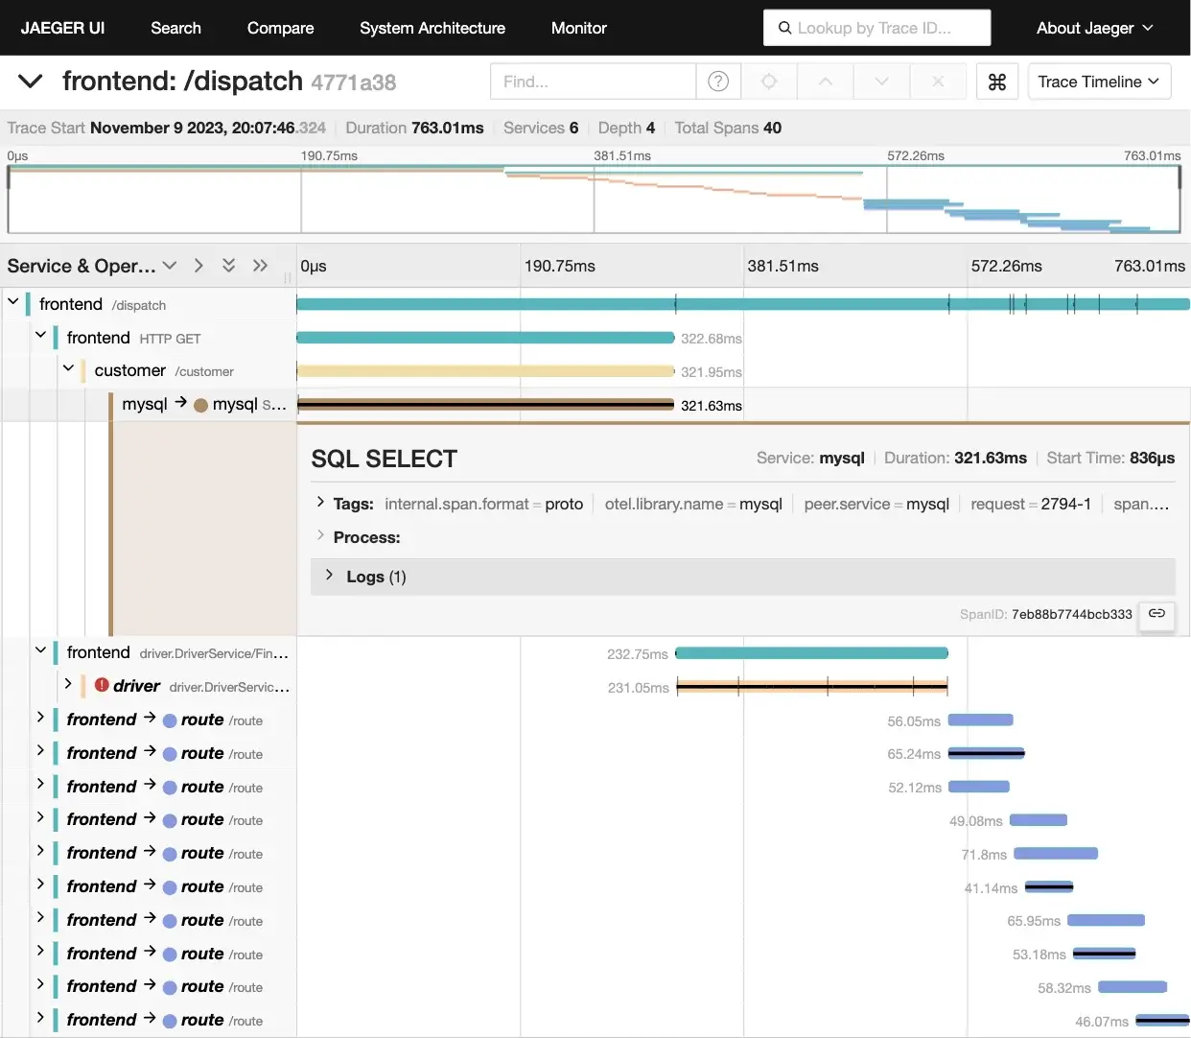Viewport: 1191px width, 1038px height.
Task: Click the focus search matches target icon
Action: [769, 82]
